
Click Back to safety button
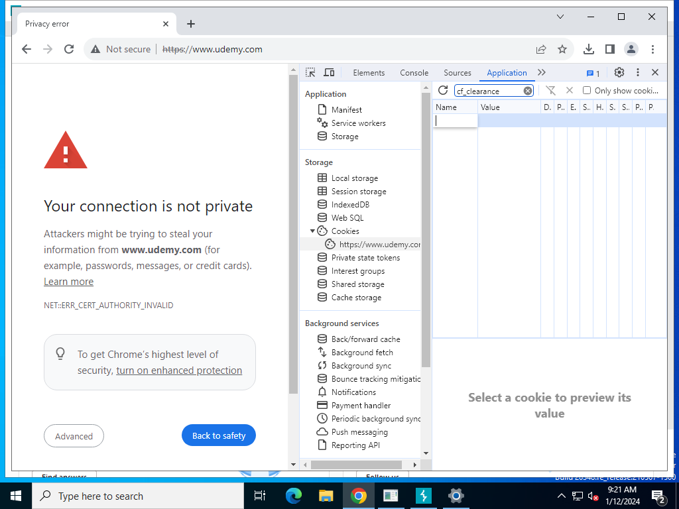[x=219, y=435]
